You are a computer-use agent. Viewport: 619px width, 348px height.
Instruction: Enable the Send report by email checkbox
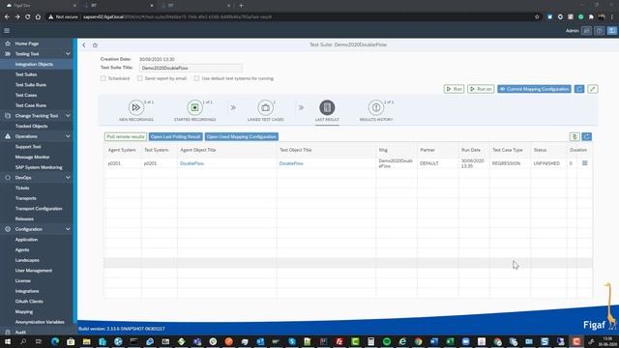(140, 78)
